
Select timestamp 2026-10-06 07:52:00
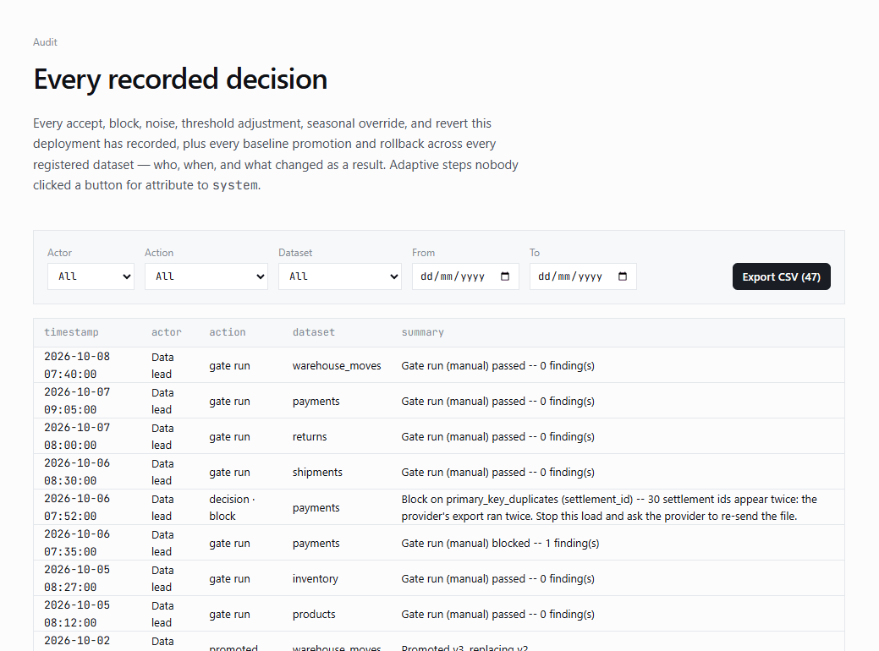tap(77, 507)
